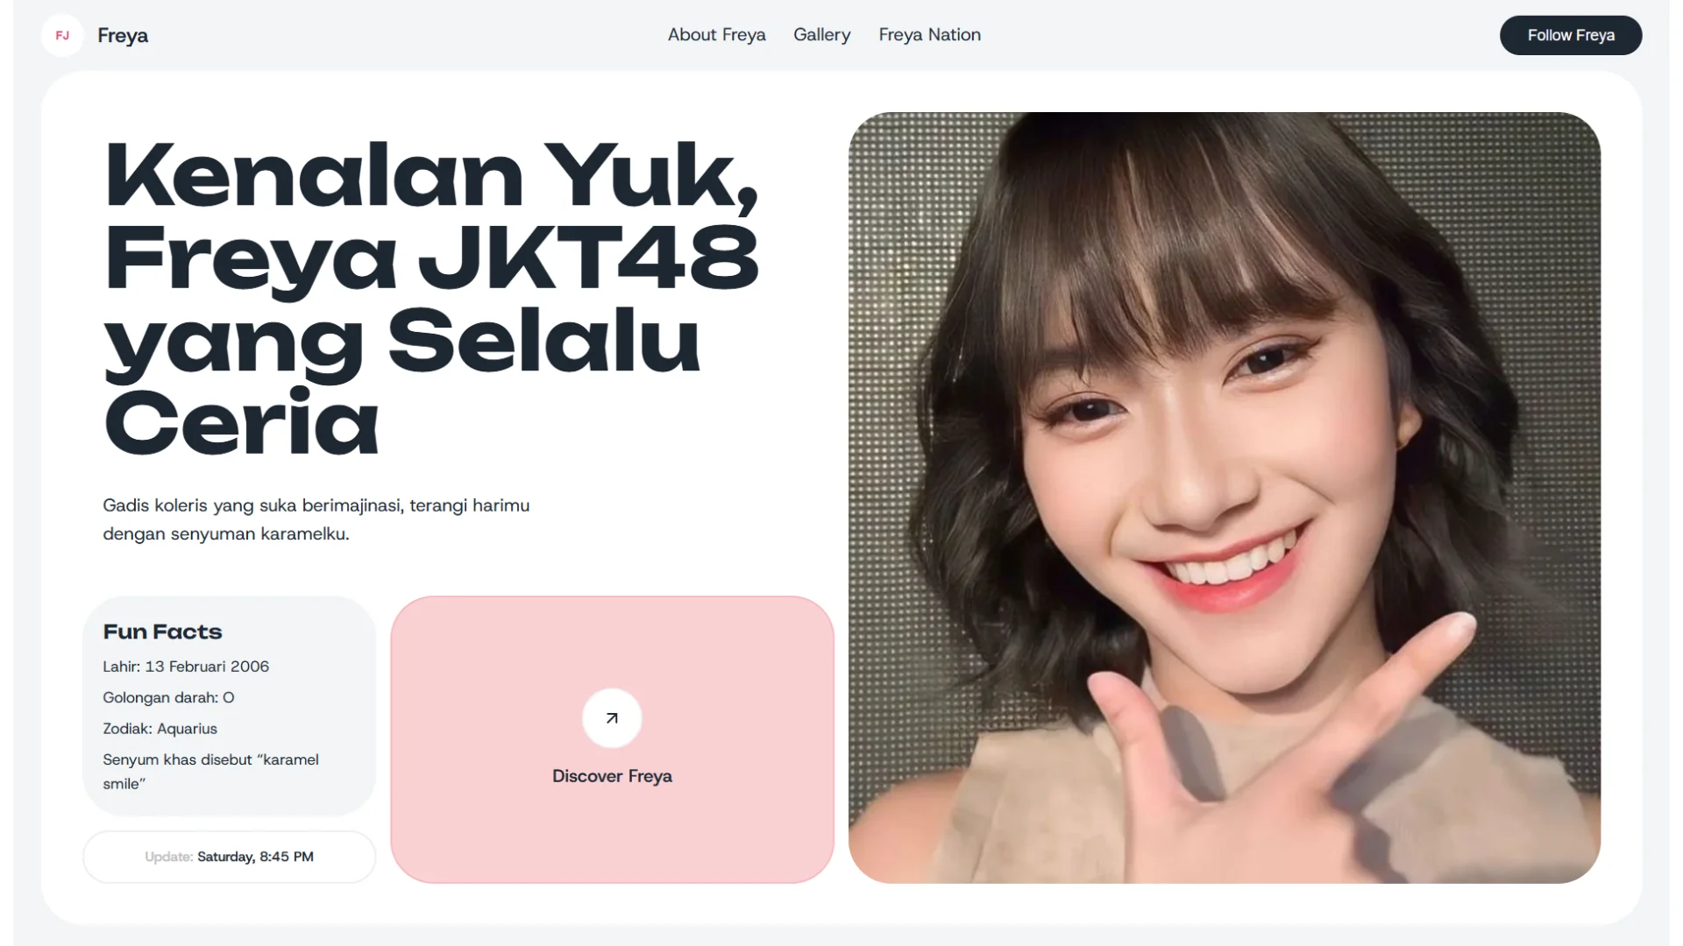
Task: Click Freya's portrait photo
Action: (x=1223, y=495)
